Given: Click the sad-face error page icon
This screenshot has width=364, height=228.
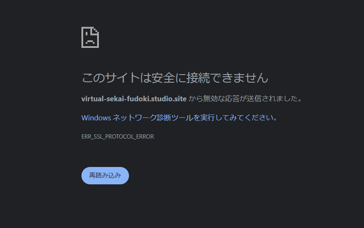Looking at the screenshot, I should pos(90,37).
